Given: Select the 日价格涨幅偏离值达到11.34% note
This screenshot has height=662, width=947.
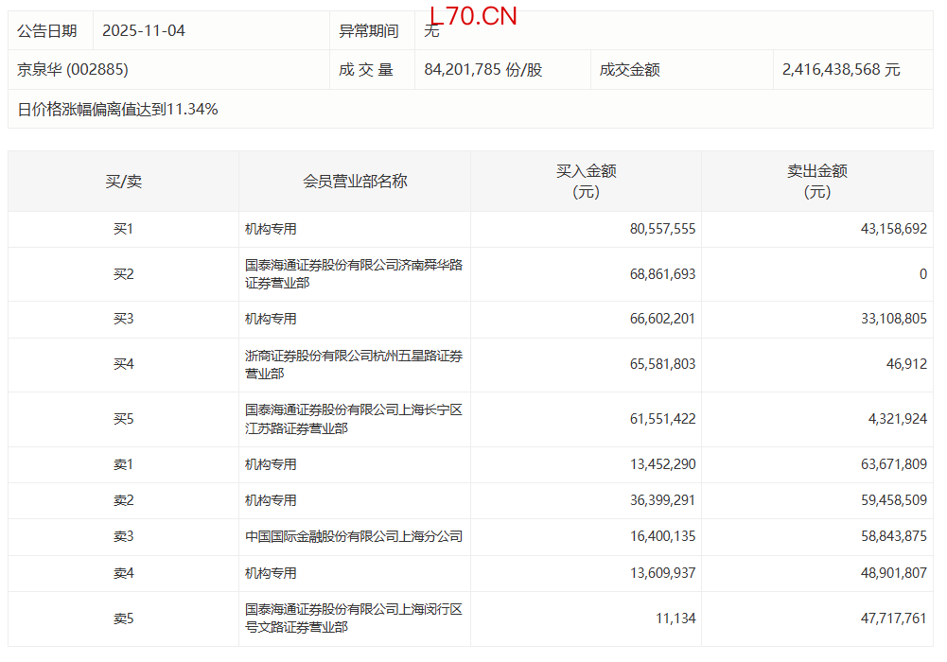Looking at the screenshot, I should point(118,110).
